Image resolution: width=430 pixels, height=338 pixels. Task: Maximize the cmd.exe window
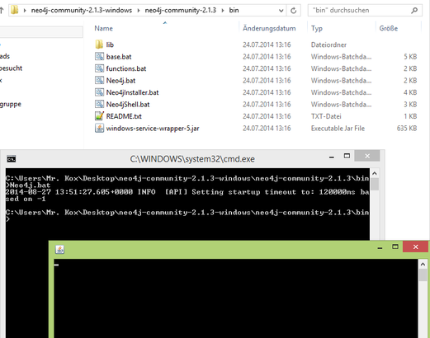[x=347, y=156]
